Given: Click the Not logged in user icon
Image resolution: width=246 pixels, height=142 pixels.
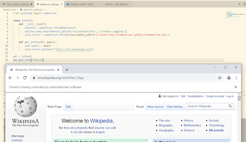Looking at the screenshot, I should click(160, 96).
